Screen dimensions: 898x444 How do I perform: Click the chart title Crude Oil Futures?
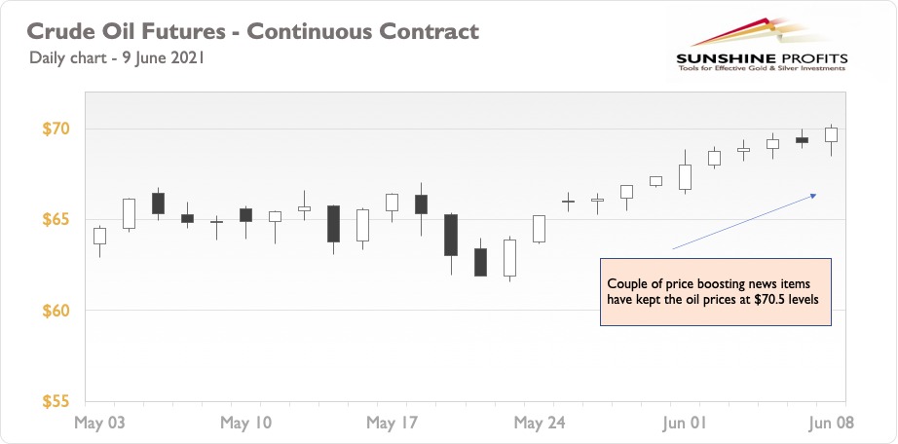tap(252, 31)
